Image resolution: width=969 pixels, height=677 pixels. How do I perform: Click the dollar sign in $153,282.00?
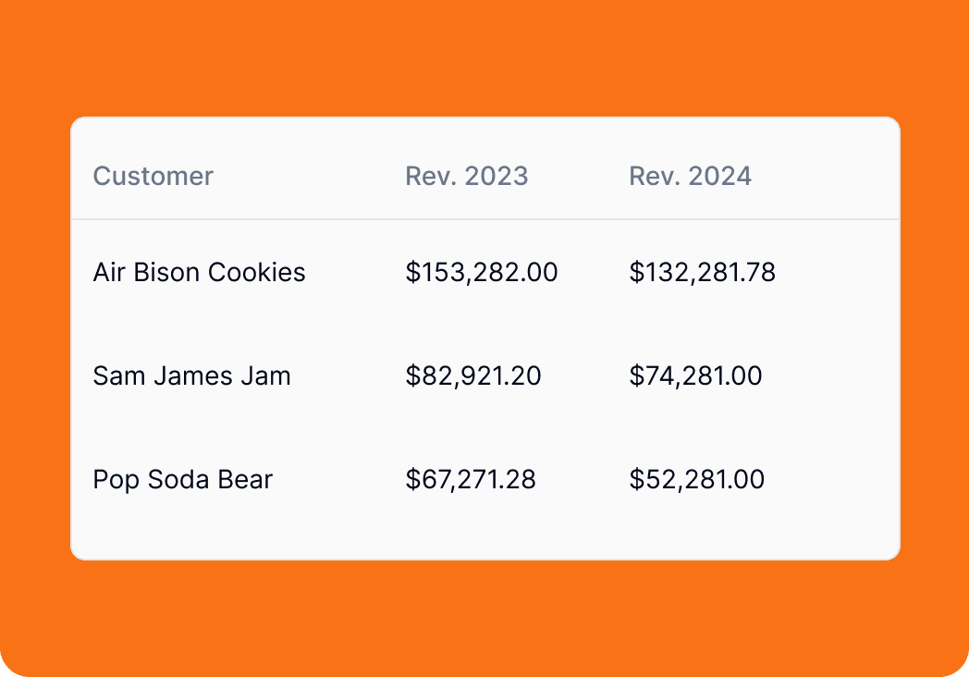[x=412, y=272]
